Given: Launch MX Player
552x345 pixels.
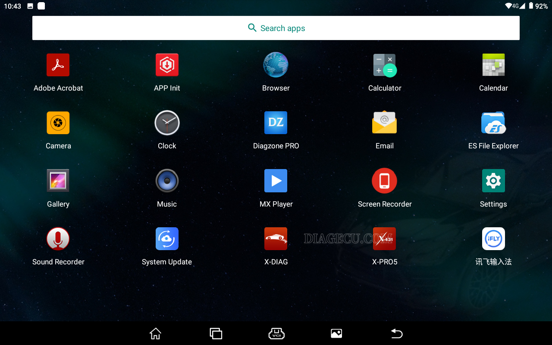Looking at the screenshot, I should (276, 181).
